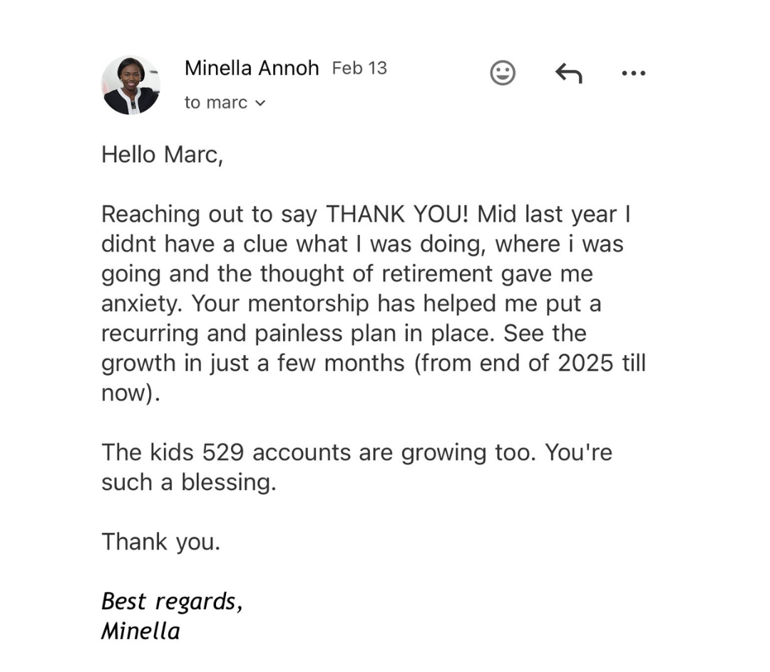The height and width of the screenshot is (672, 770).
Task: Expand recipient details chevron beside 'to marc'
Action: pyautogui.click(x=260, y=103)
